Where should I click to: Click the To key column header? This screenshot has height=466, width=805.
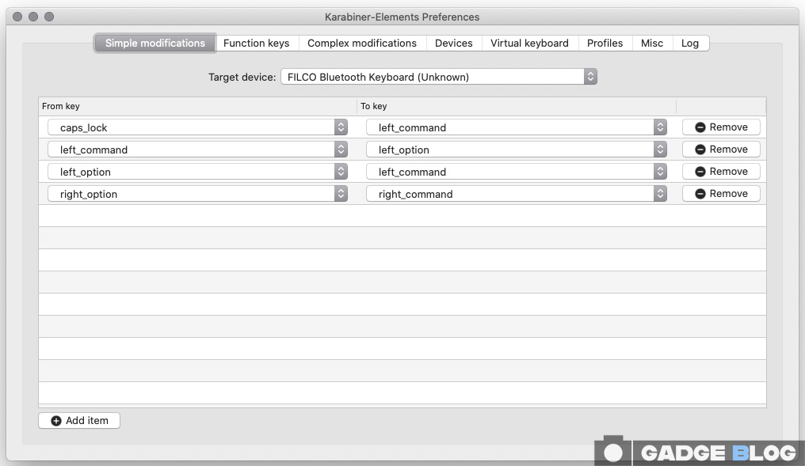pos(517,106)
